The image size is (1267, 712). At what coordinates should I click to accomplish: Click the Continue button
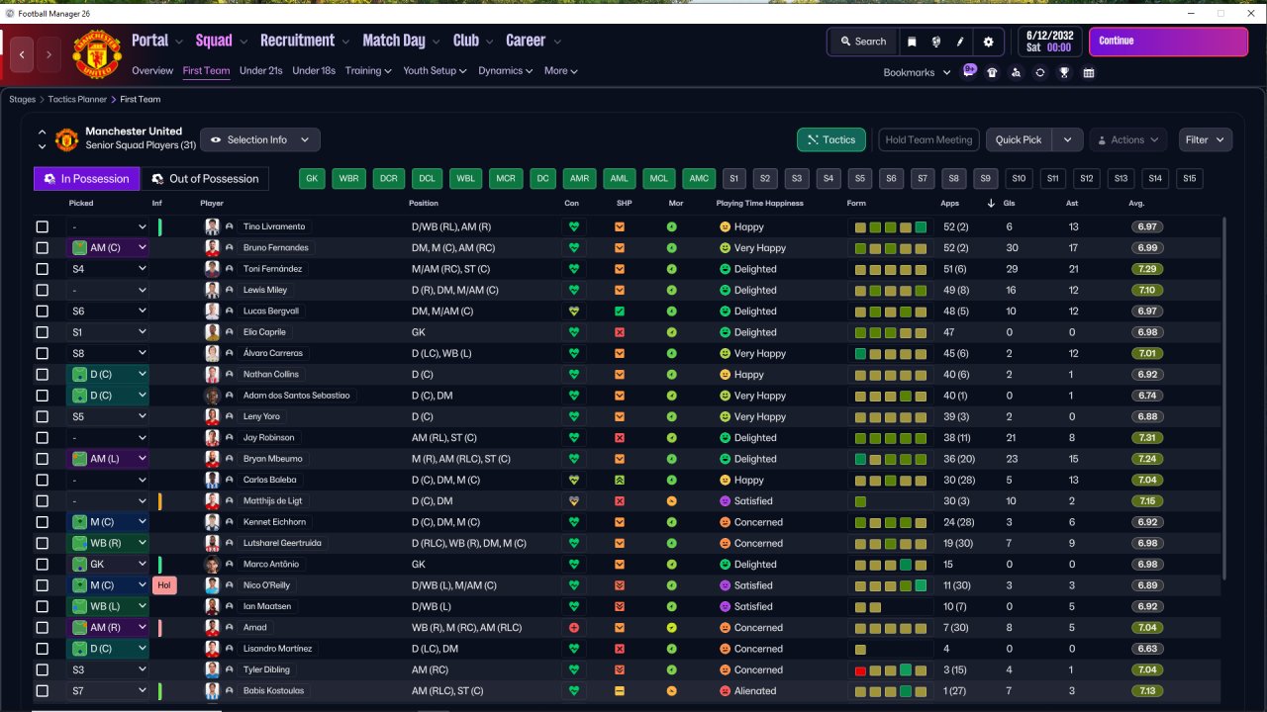[x=1168, y=42]
